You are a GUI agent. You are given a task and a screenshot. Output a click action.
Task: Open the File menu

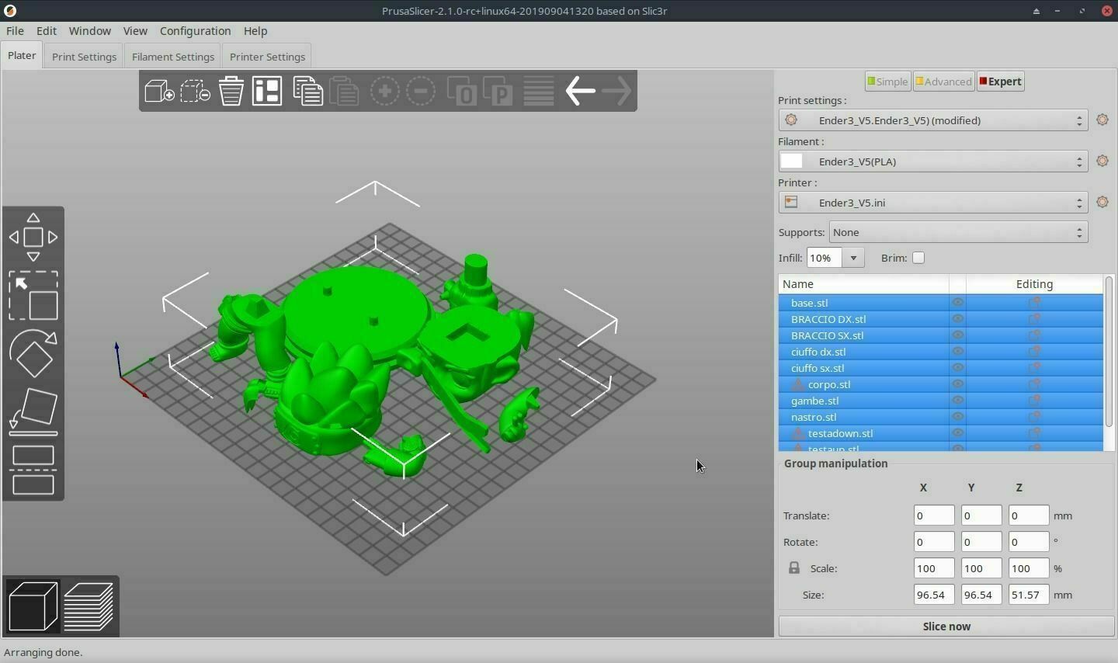[15, 31]
